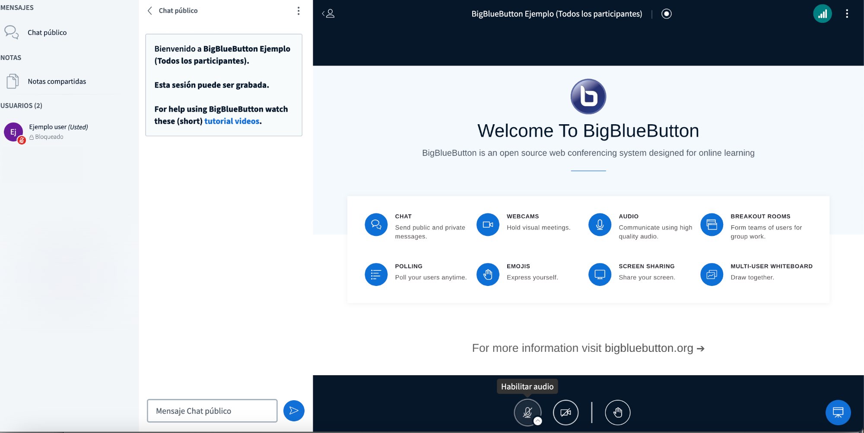Raise your hand

(618, 413)
